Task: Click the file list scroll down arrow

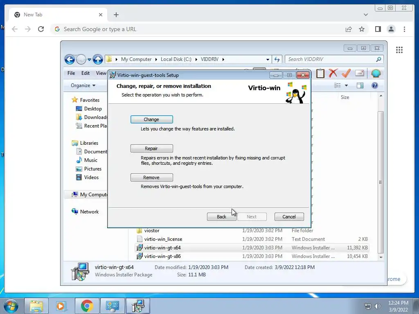Action: (x=381, y=258)
